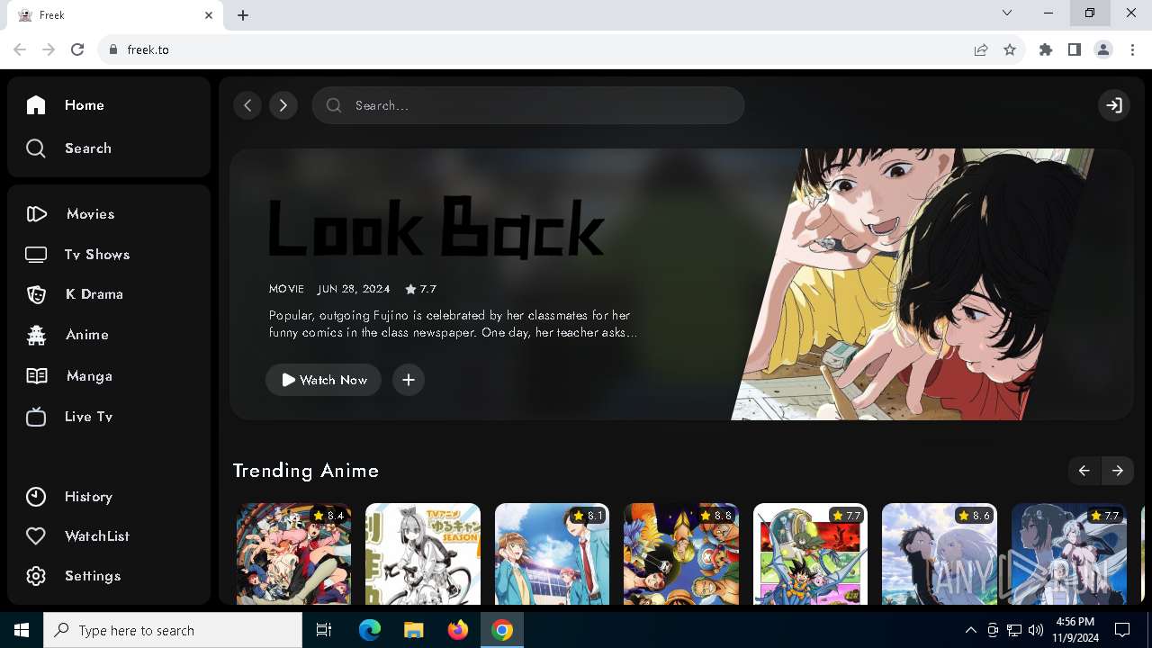
Task: Reload the freek.to page
Action: (77, 49)
